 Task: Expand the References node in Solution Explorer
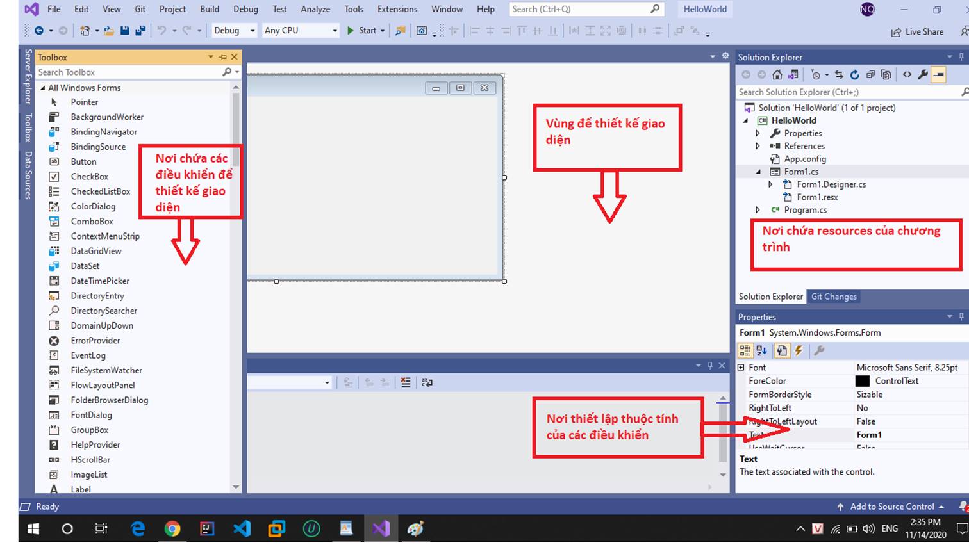point(757,146)
